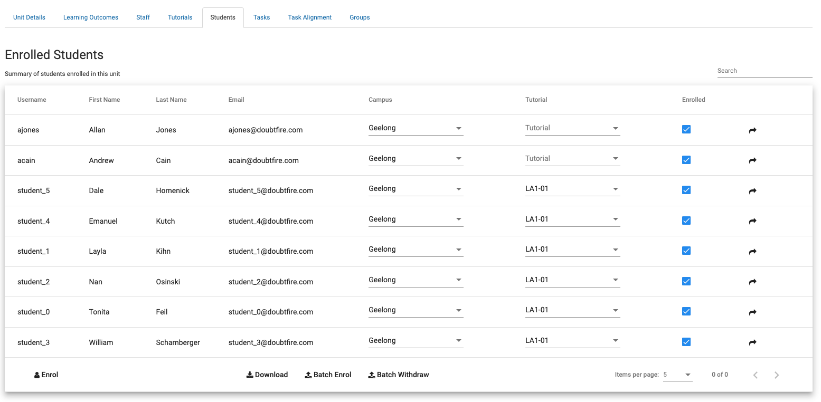Screen dimensions: 821x402
Task: Click the arrow icon in Andrew Cain's row
Action: point(752,160)
